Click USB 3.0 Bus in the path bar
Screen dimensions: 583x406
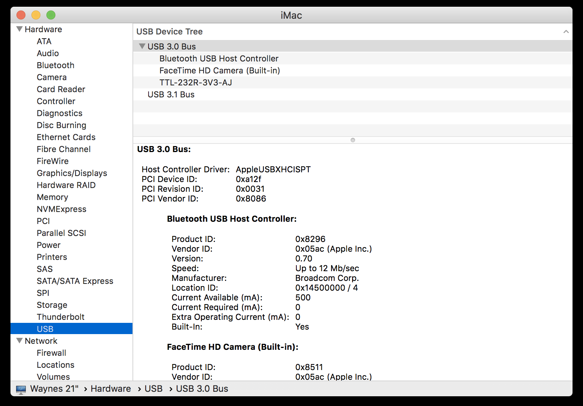[202, 389]
